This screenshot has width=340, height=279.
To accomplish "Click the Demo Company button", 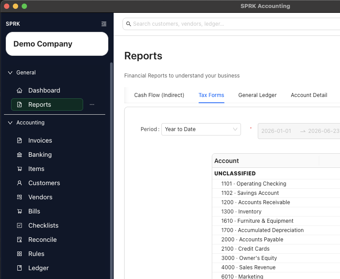I will tap(57, 44).
